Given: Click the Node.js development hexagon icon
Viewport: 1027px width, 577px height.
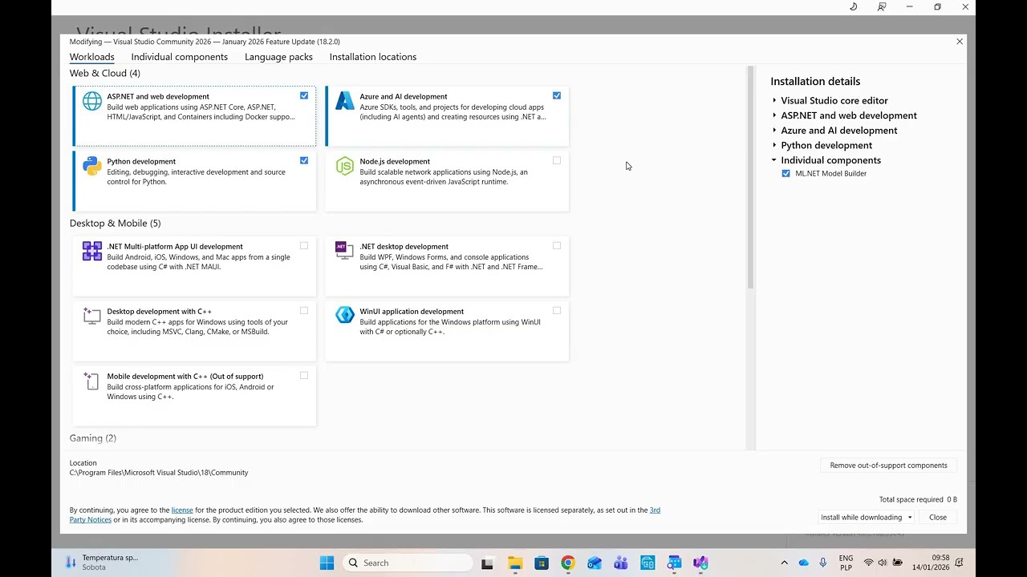Looking at the screenshot, I should coord(344,166).
